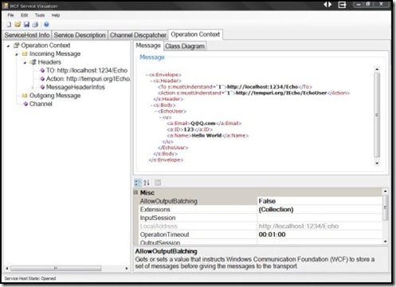The width and height of the screenshot is (396, 287).
Task: Click the Property Pages grid icon
Action: [x=158, y=183]
